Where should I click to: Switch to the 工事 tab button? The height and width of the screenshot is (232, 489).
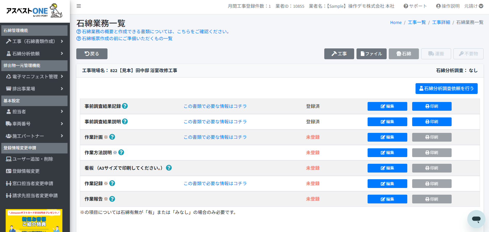click(339, 54)
